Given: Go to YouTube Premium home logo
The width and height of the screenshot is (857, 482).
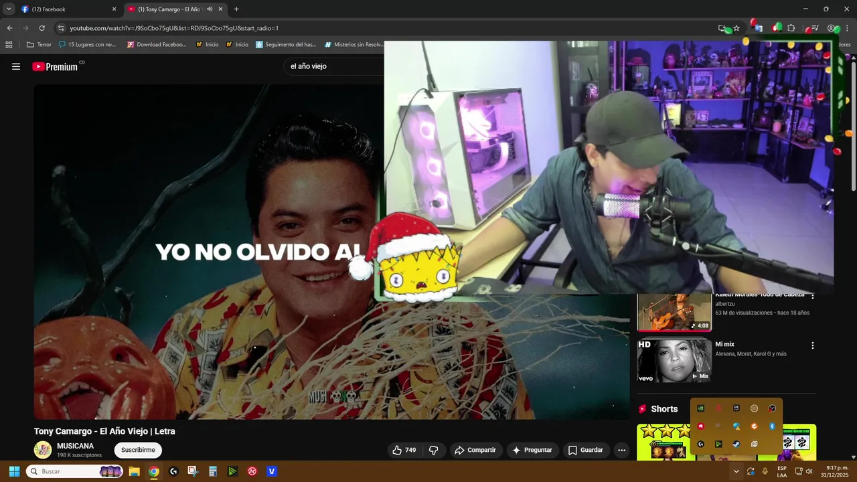Looking at the screenshot, I should [x=56, y=66].
